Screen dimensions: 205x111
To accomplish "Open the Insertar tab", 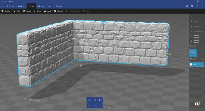I will (10, 6).
